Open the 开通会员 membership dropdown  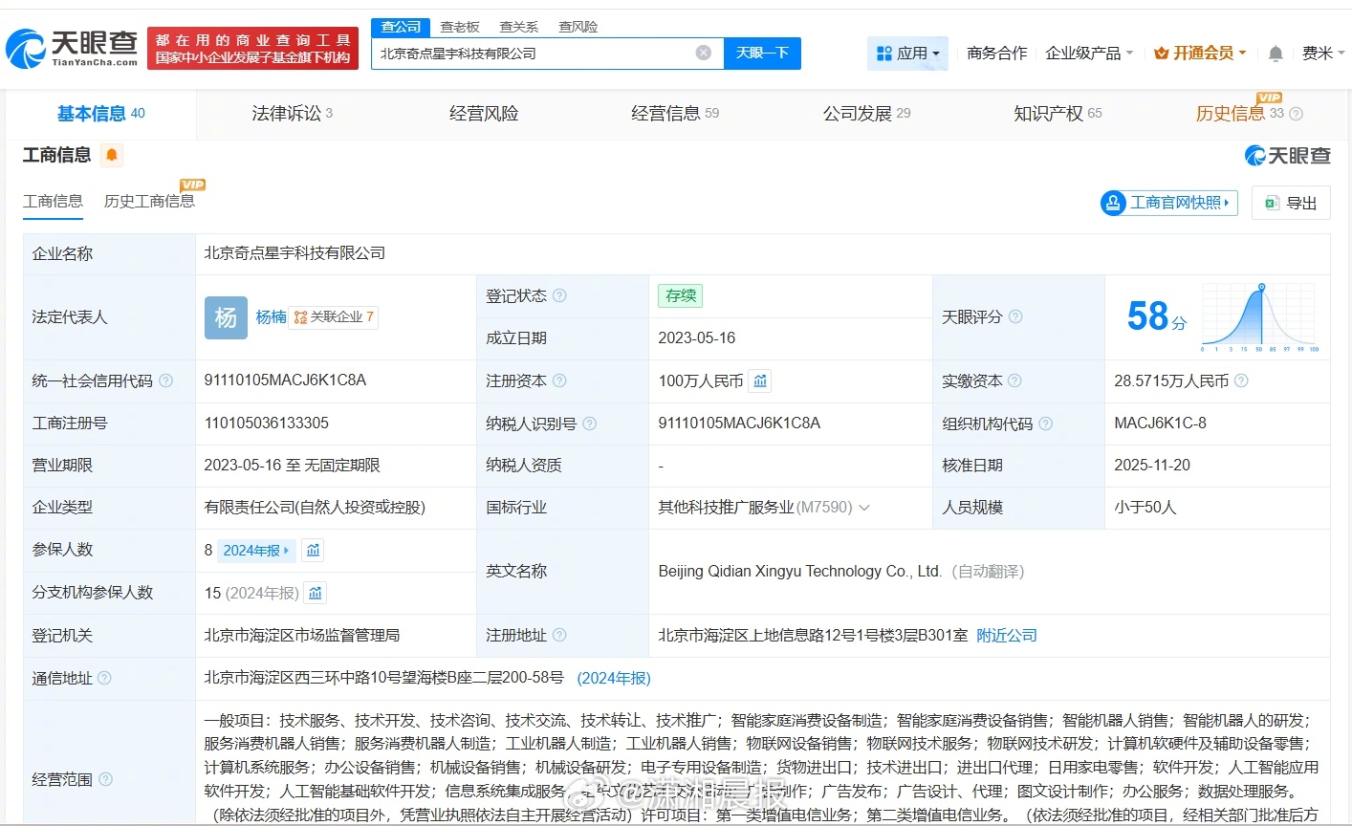[x=1200, y=54]
